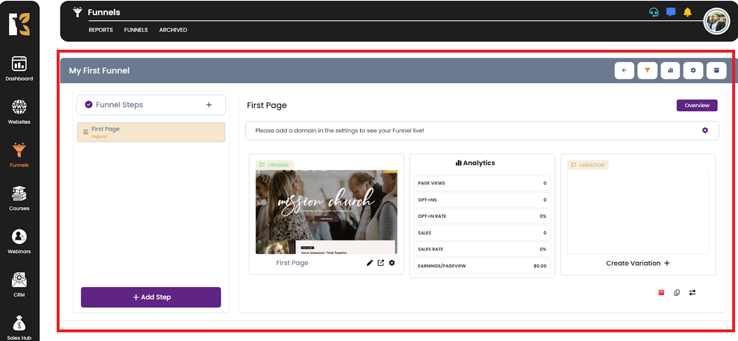The image size is (738, 341).
Task: Click the archive box icon in header
Action: click(x=716, y=71)
